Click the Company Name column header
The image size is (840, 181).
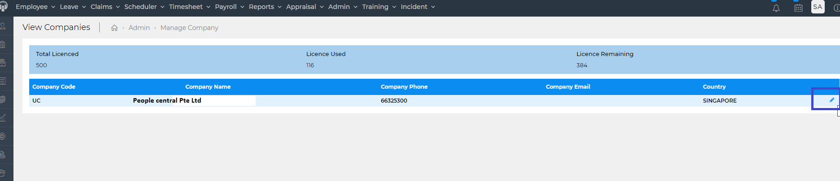208,87
